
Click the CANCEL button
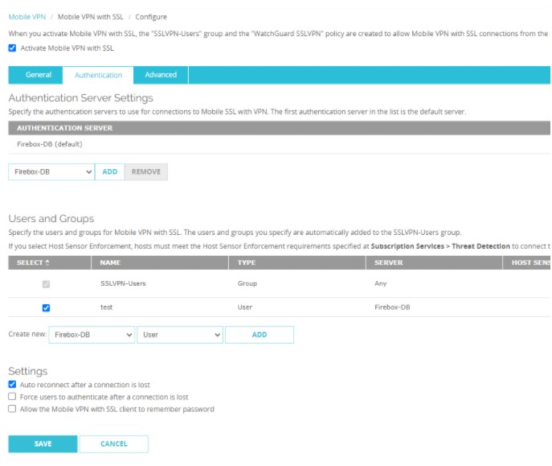coord(114,443)
